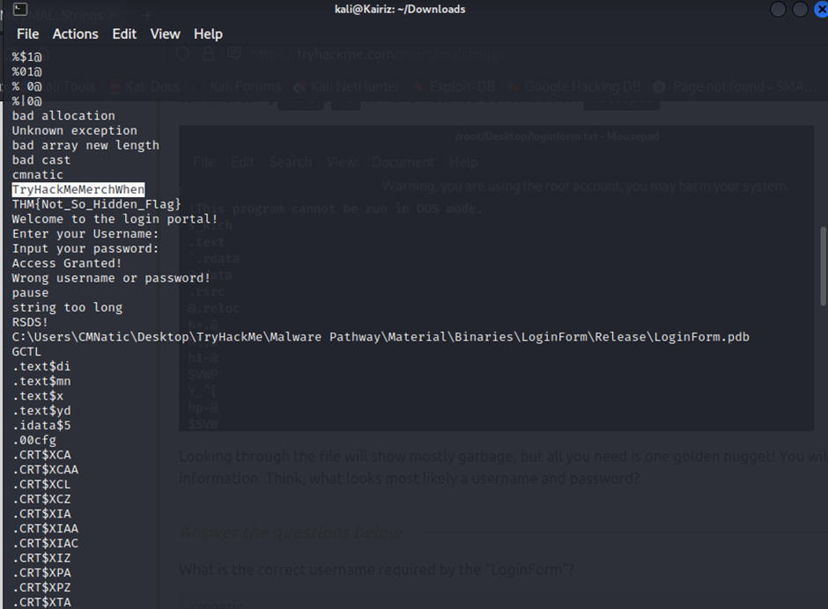Open Mousepad's Document menu
The image size is (828, 609).
coord(403,162)
